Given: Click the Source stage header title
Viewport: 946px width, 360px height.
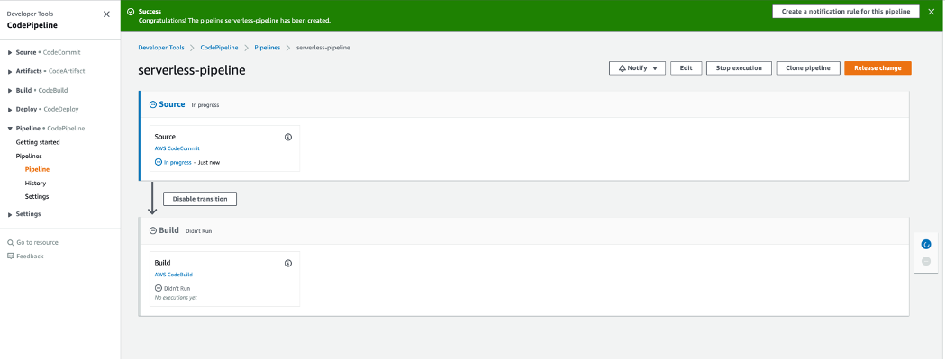Looking at the screenshot, I should click(x=172, y=104).
